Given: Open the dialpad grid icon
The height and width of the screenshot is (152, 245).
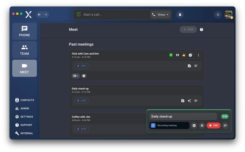Looking at the screenshot, I should (79, 15).
